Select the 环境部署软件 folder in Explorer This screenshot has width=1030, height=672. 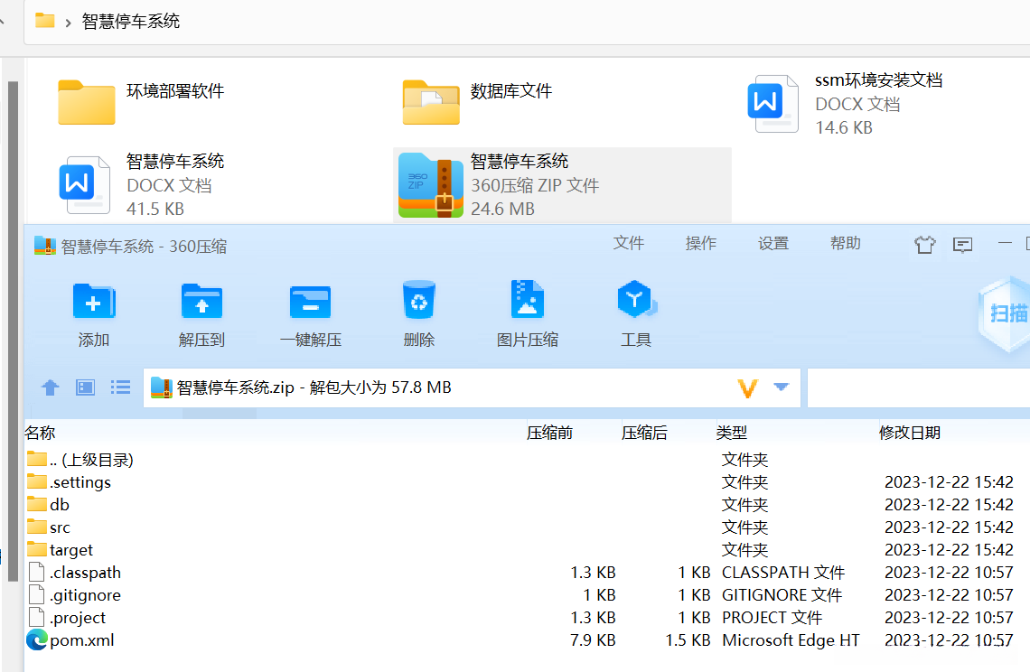141,102
